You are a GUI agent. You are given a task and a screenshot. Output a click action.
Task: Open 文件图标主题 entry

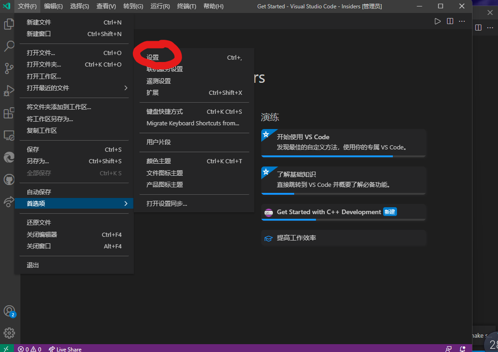point(194,173)
